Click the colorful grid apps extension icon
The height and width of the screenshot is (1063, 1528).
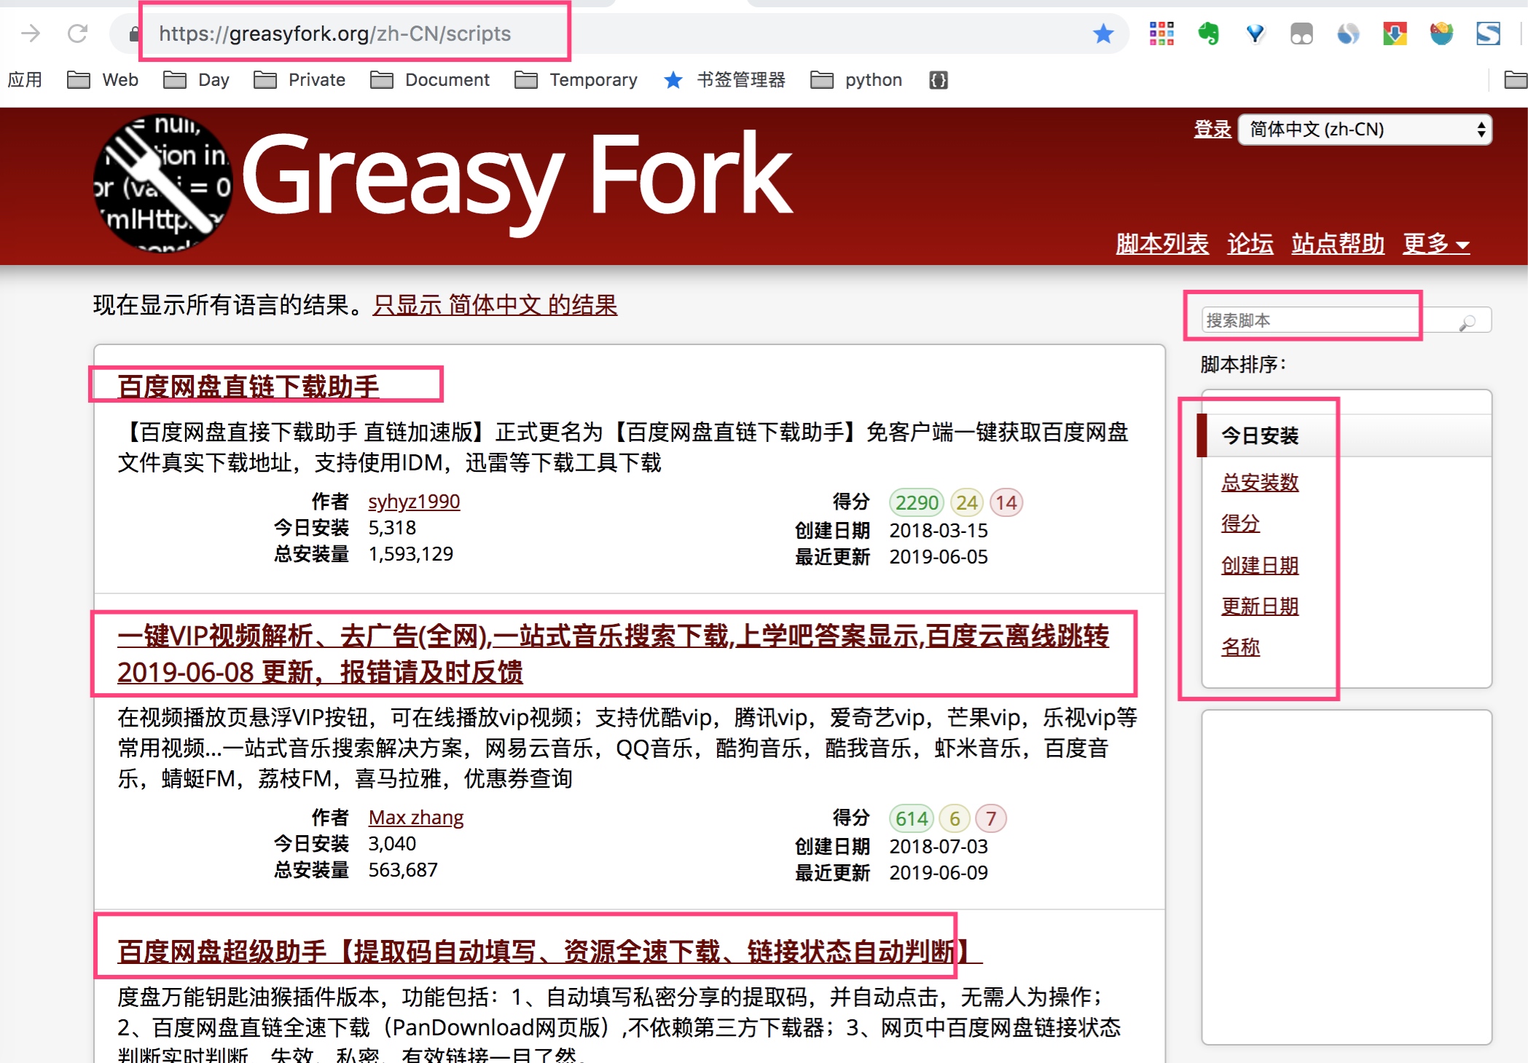(1161, 33)
